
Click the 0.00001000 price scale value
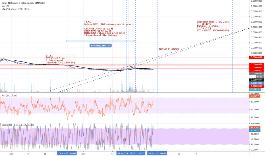tap(256, 48)
